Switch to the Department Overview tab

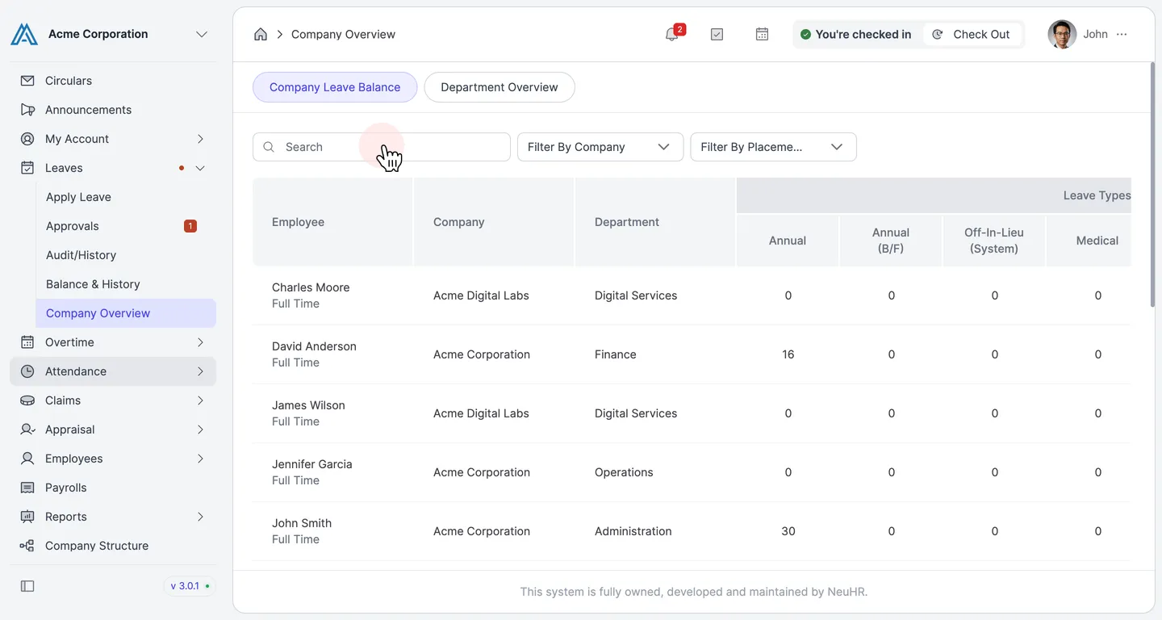(499, 87)
